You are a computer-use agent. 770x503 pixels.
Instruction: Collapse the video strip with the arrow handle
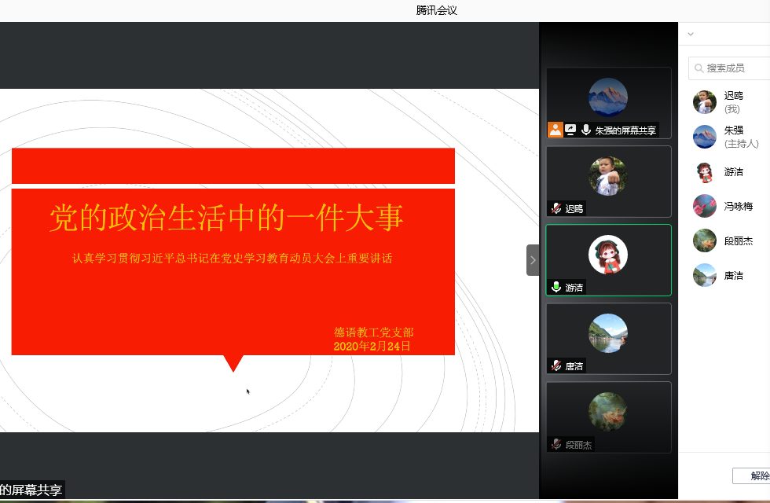pyautogui.click(x=532, y=260)
